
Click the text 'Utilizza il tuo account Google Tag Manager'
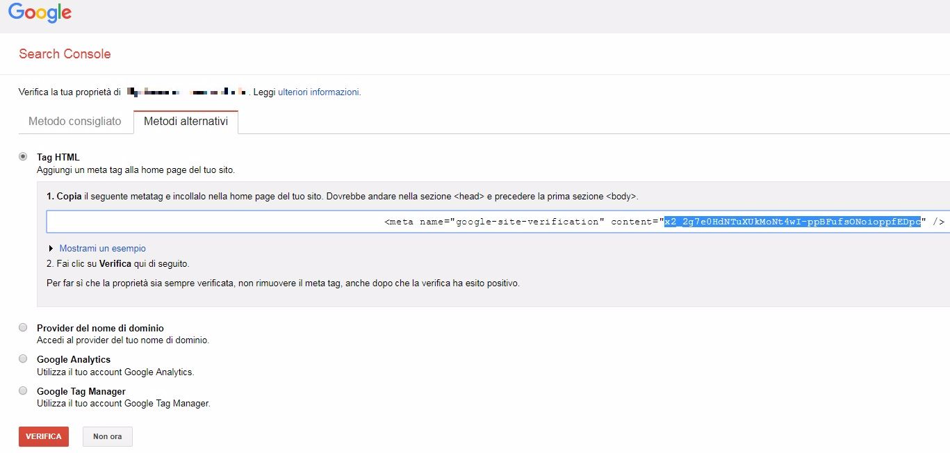[x=124, y=403]
